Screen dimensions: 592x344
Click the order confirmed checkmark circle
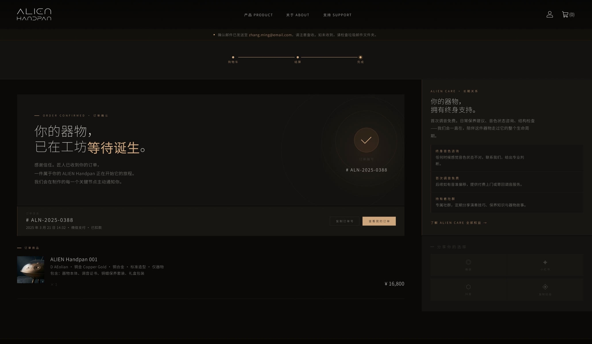[366, 140]
